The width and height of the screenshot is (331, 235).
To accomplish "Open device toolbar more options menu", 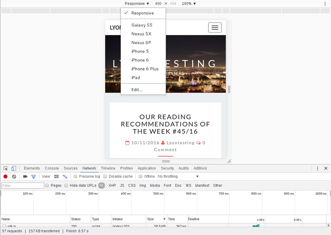I will 325,3.
